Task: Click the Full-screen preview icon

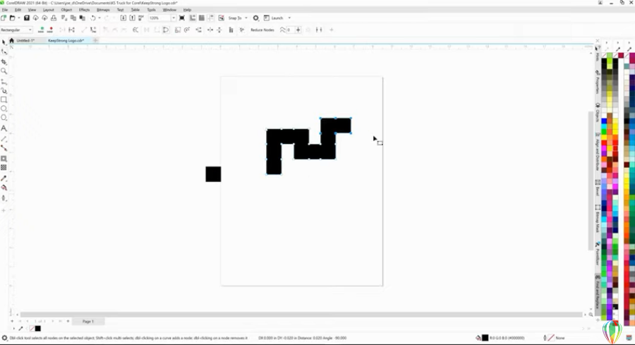Action: pyautogui.click(x=182, y=18)
